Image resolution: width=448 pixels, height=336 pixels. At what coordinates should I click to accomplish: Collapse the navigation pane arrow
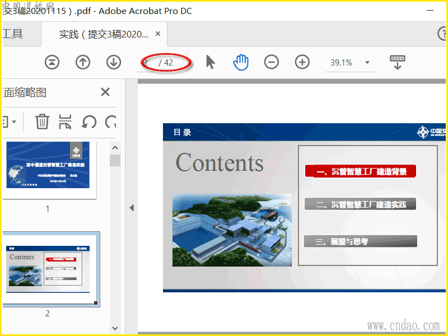click(132, 208)
